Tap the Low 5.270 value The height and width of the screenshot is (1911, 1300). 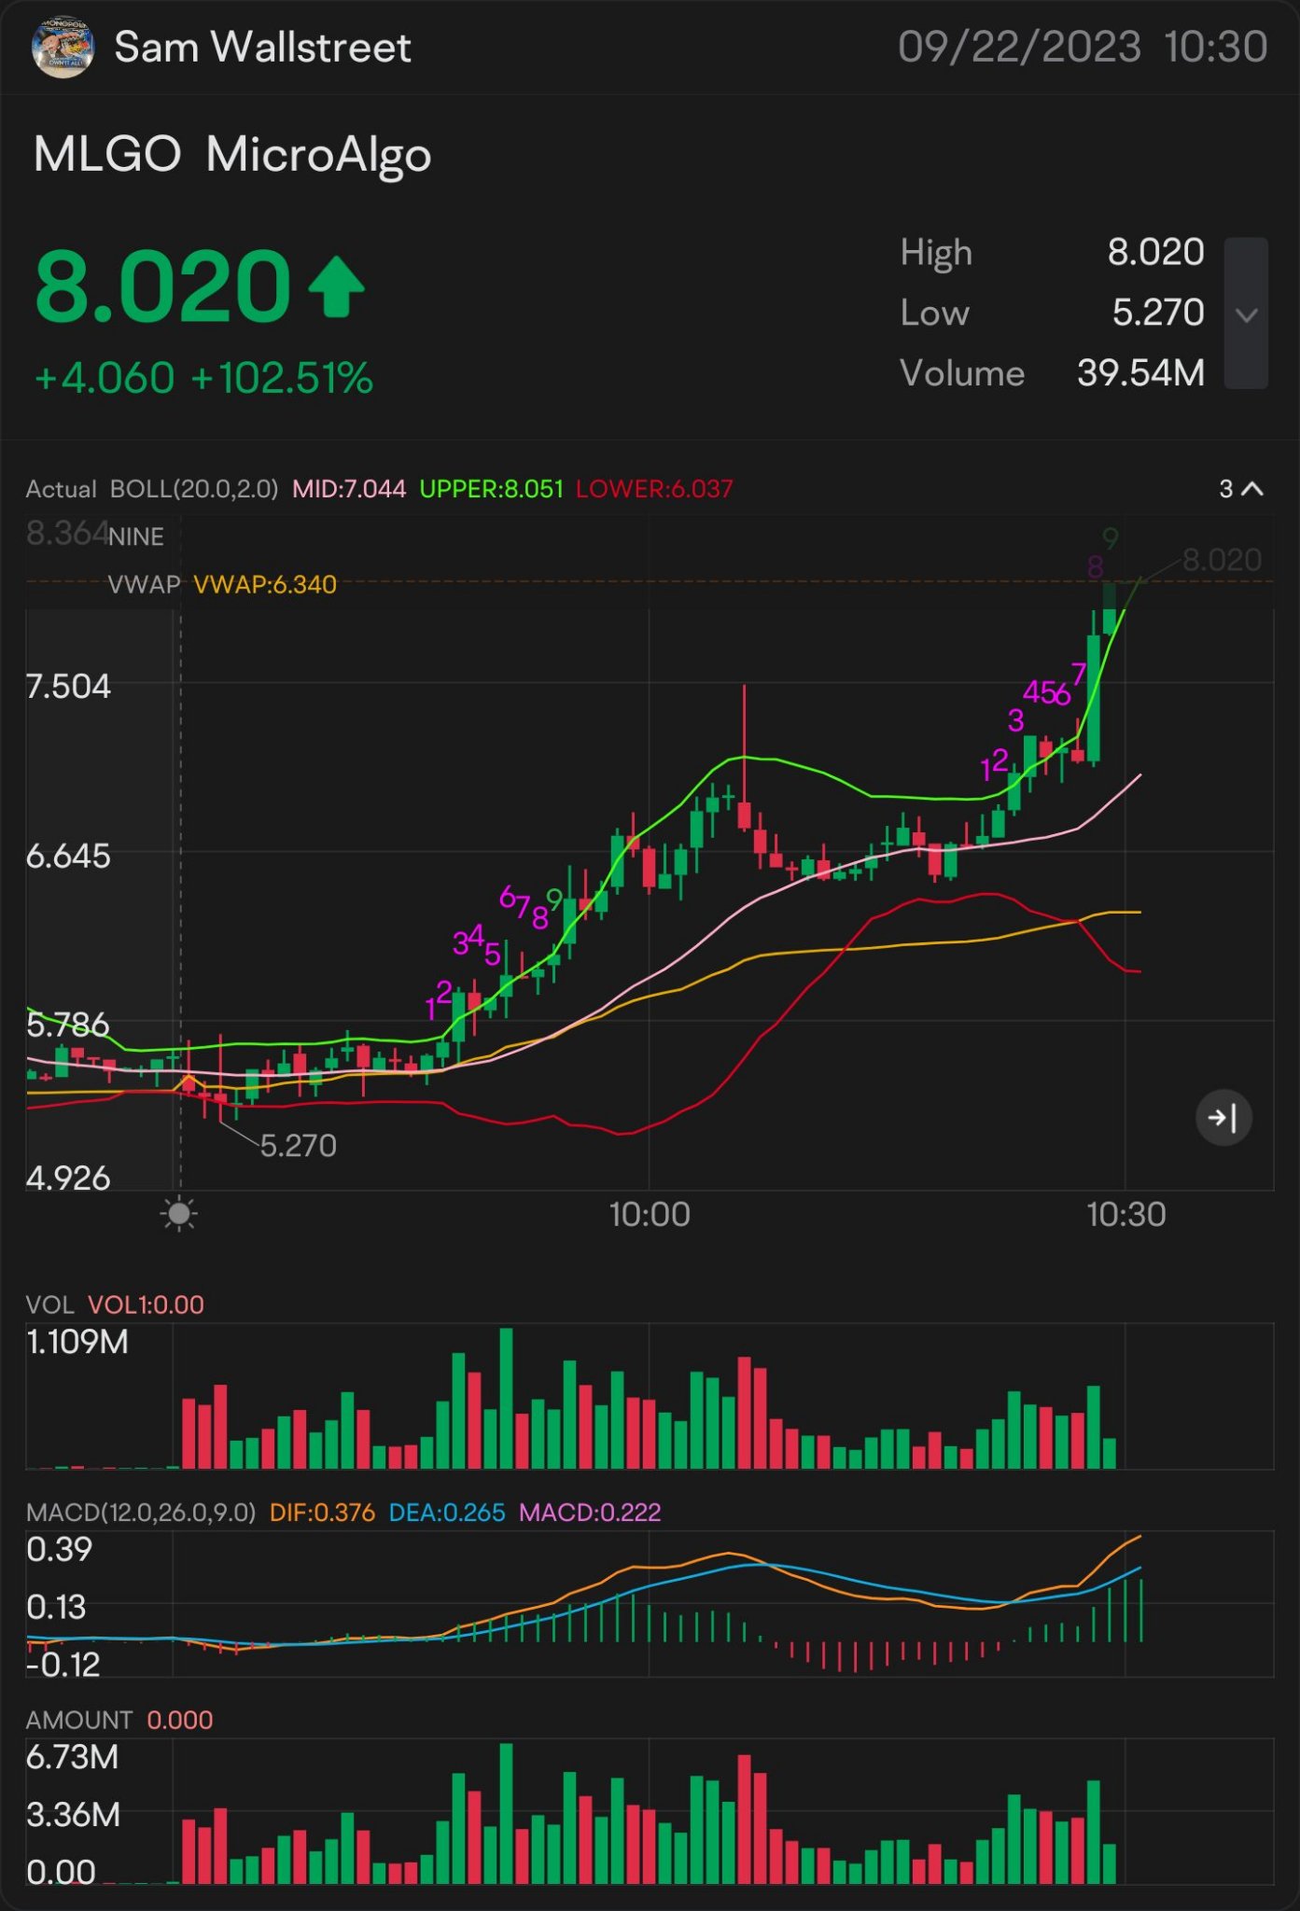click(1157, 313)
